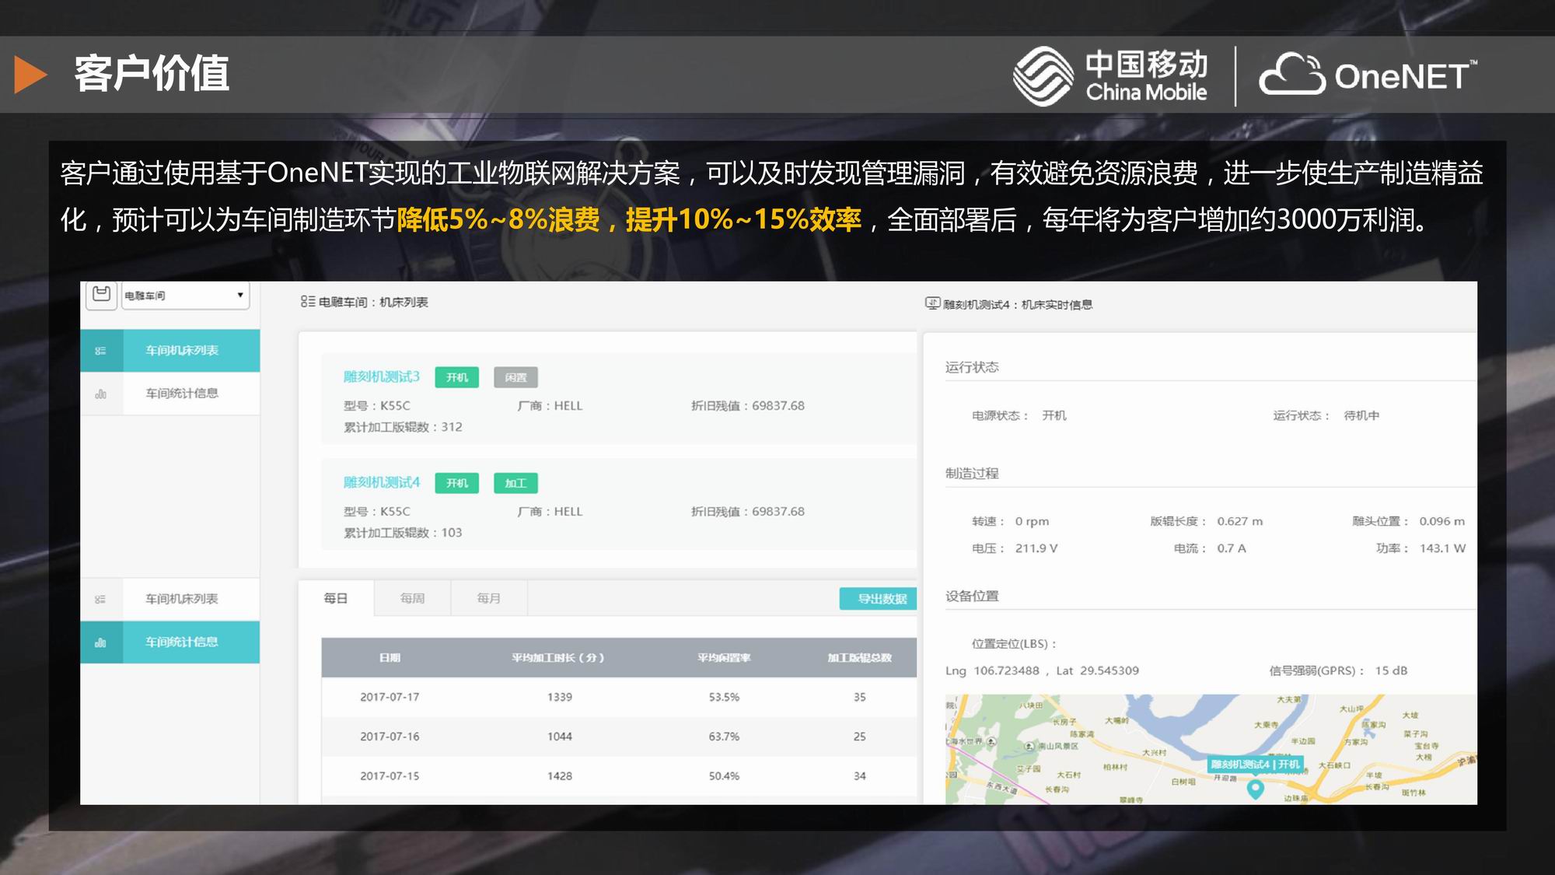Open the 电雕车间 workshop dropdown
1555x875 pixels.
coord(185,296)
